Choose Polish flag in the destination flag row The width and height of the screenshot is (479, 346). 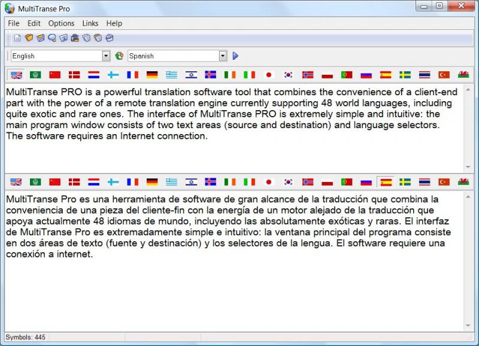coord(327,182)
